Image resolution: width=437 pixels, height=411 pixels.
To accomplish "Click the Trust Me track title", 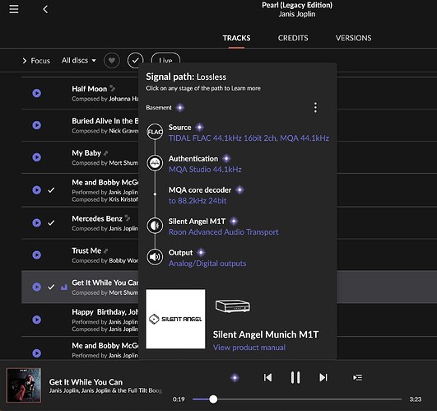I will (x=86, y=250).
